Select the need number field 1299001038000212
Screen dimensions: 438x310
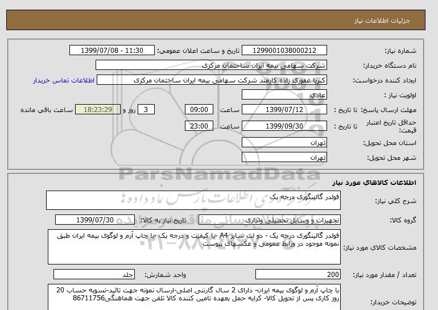click(284, 50)
